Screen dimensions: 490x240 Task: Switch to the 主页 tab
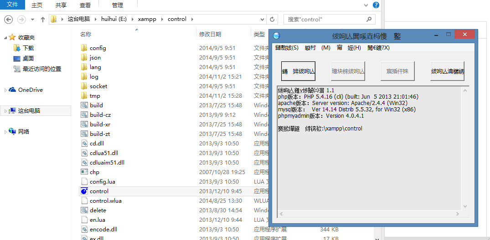(37, 5)
